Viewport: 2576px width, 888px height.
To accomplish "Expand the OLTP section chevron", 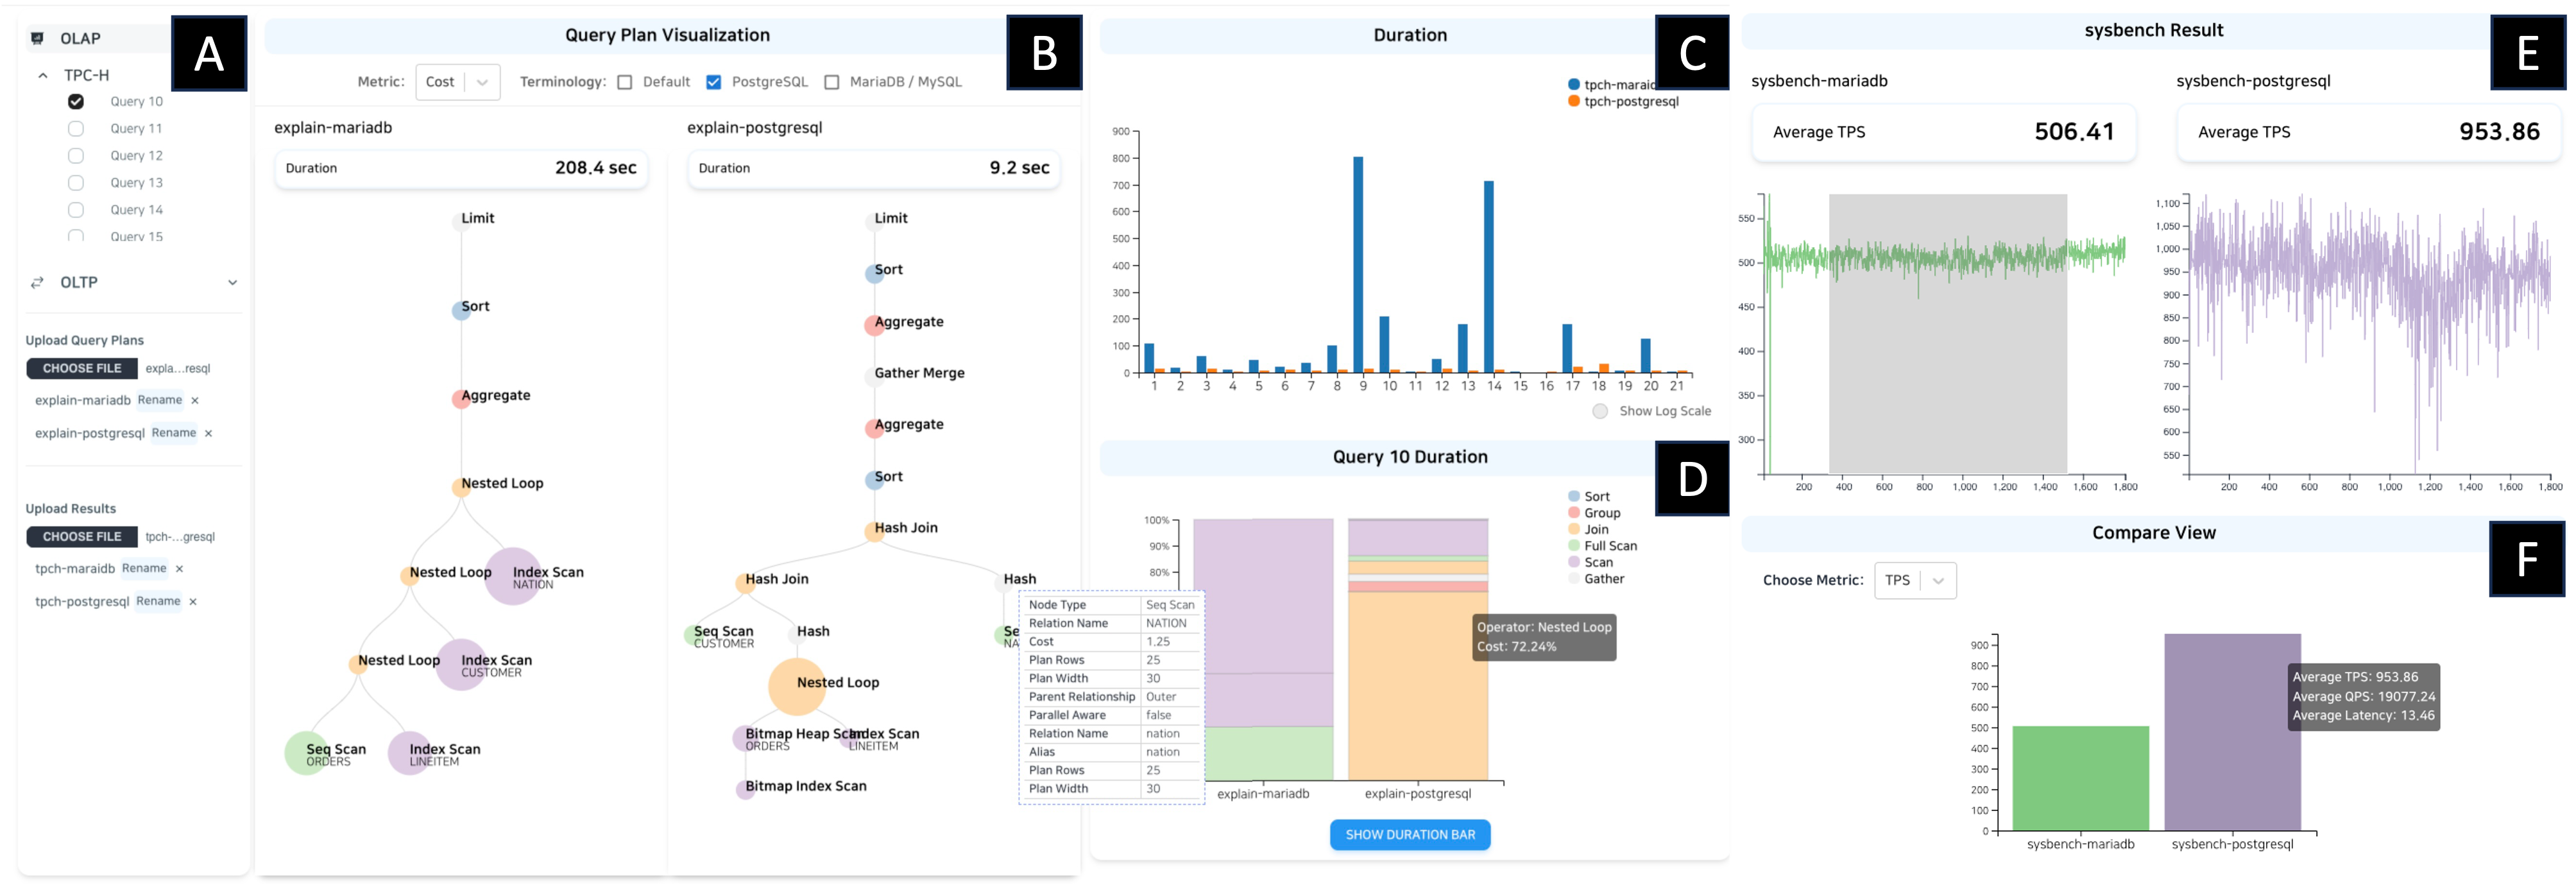I will pos(233,283).
